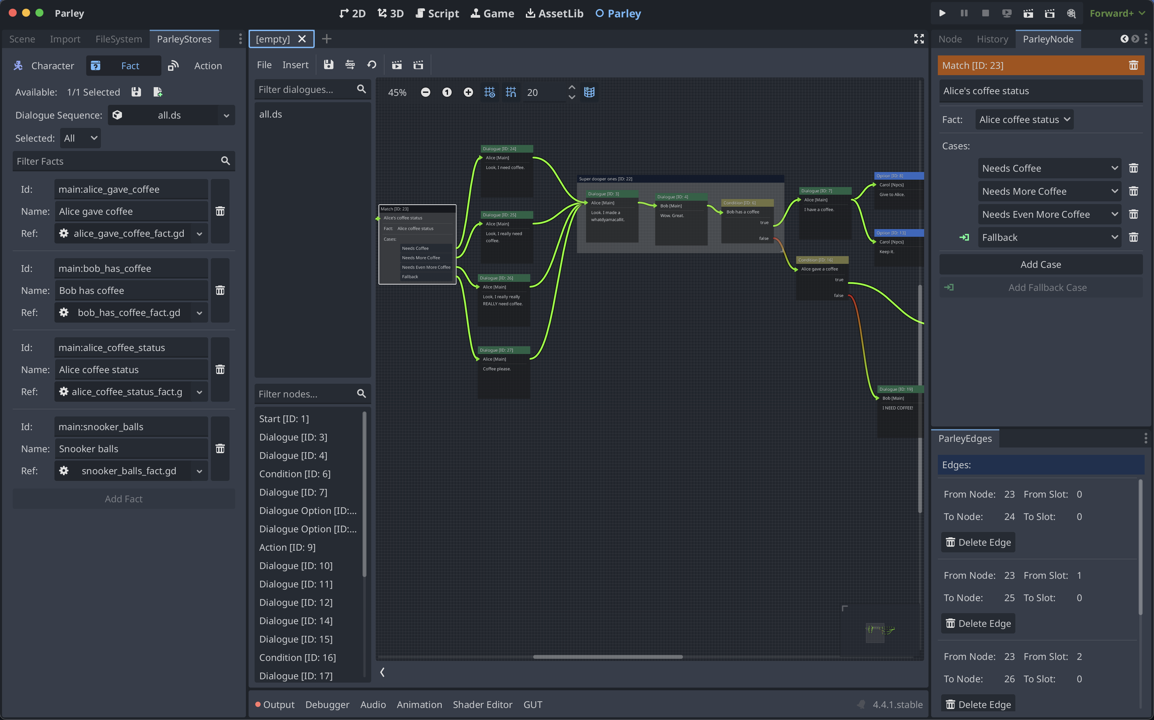Image resolution: width=1154 pixels, height=720 pixels.
Task: Play the project with the run button
Action: click(942, 13)
